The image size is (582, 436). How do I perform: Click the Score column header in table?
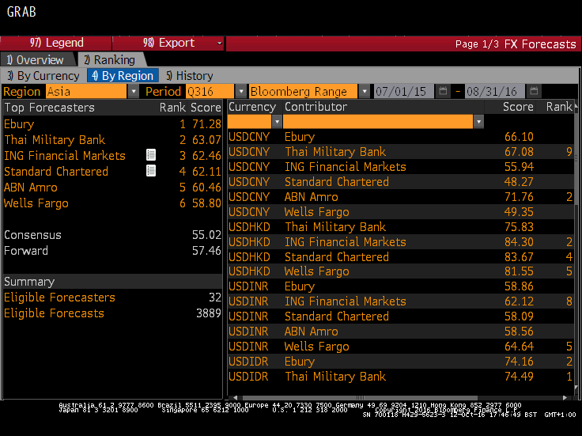coord(518,107)
